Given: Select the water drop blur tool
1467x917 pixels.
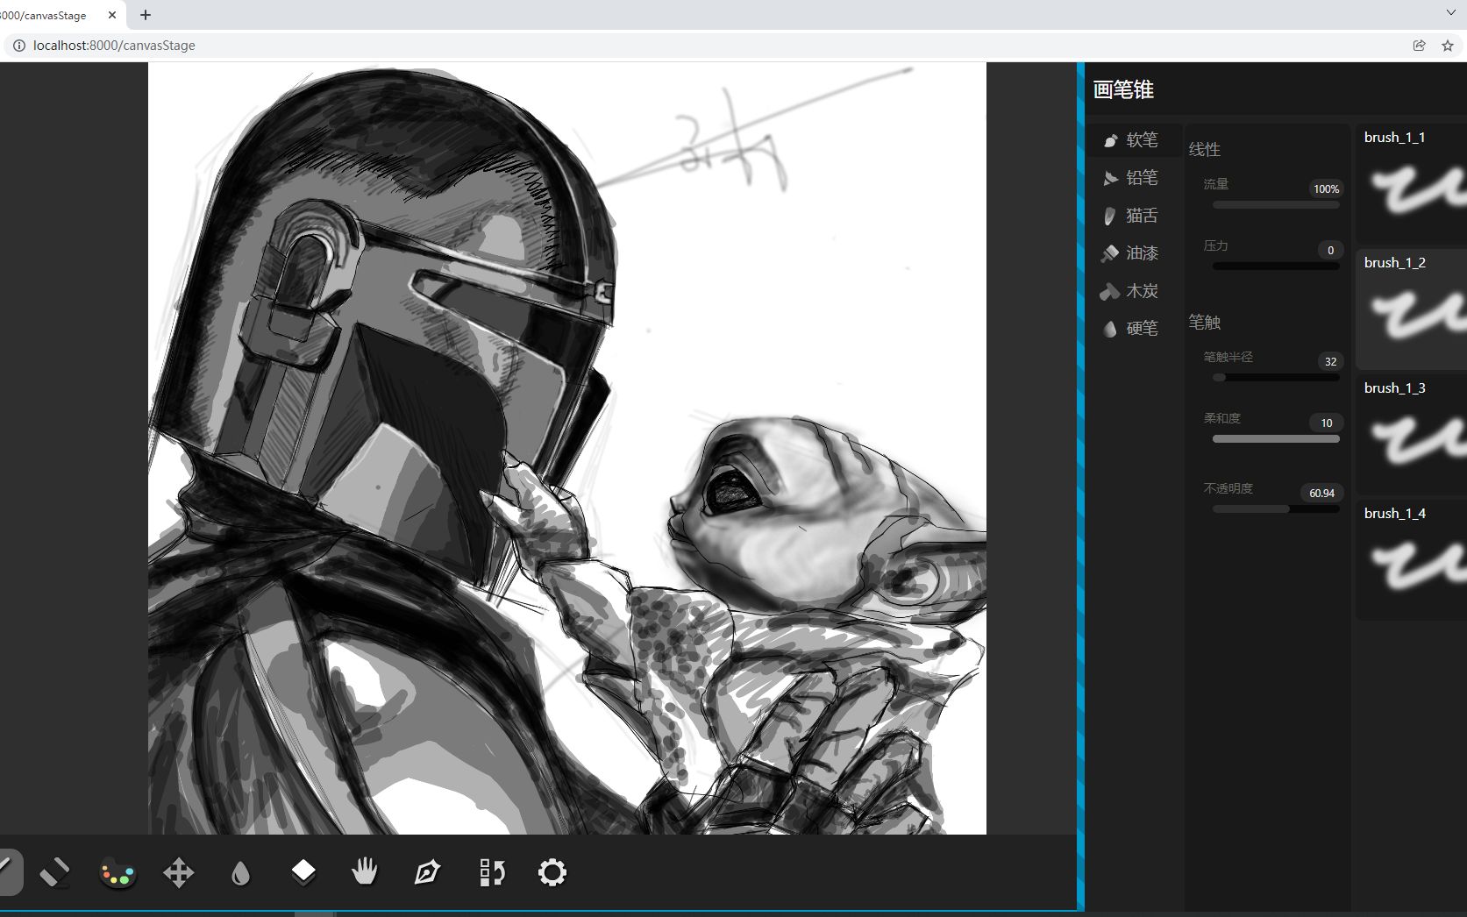Looking at the screenshot, I should 240,872.
